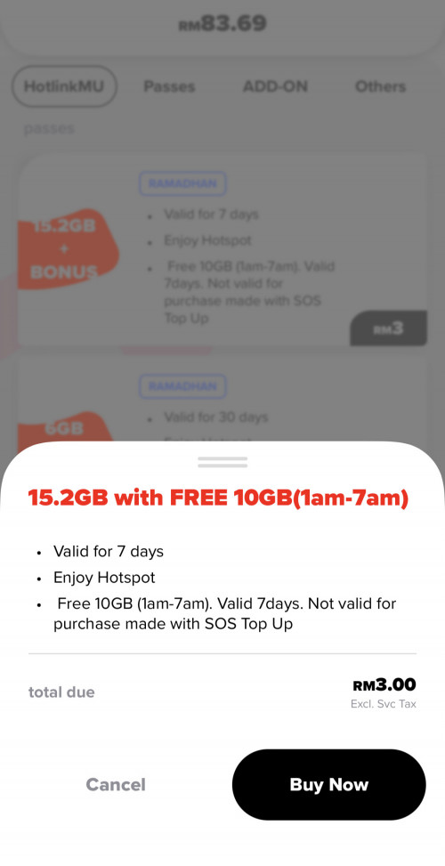The image size is (445, 866).
Task: Switch to the Passes tab
Action: (169, 86)
